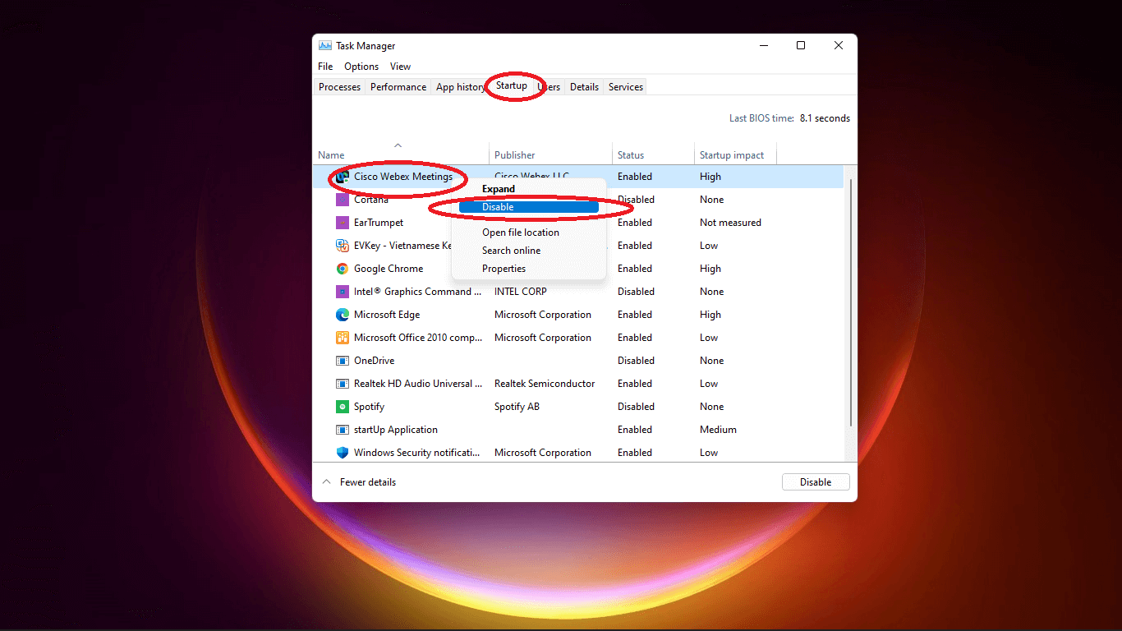Click the Microsoft Office 2010 icon
This screenshot has width=1122, height=631.
[343, 338]
